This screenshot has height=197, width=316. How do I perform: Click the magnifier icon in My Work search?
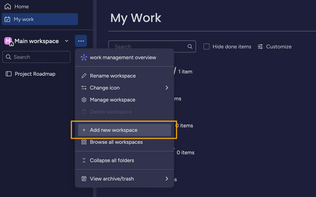(x=190, y=46)
